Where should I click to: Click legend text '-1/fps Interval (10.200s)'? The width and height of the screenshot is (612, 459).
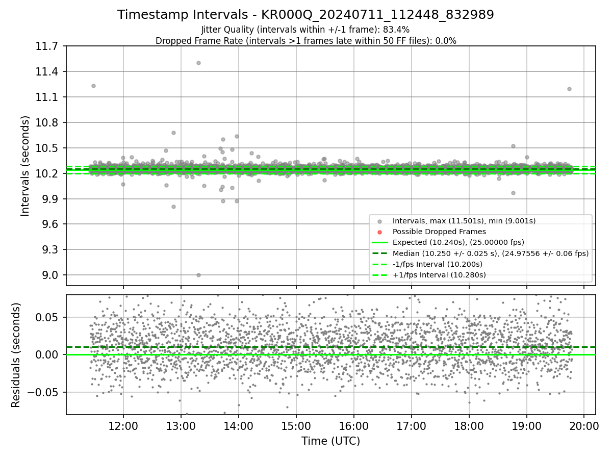(x=438, y=264)
